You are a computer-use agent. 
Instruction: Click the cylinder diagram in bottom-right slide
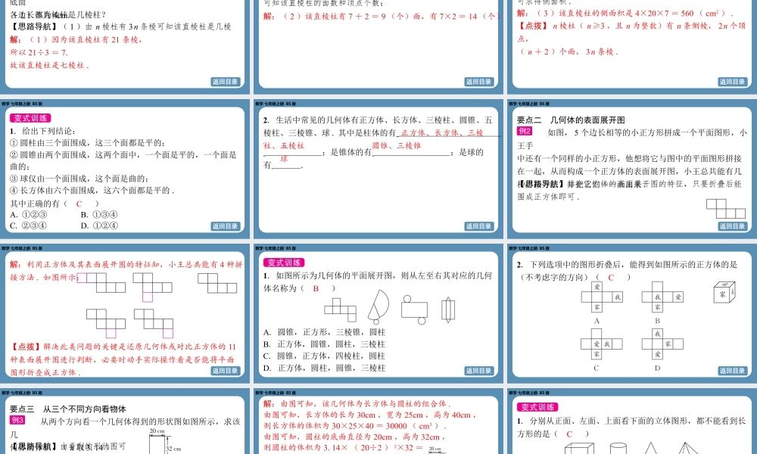(x=618, y=447)
